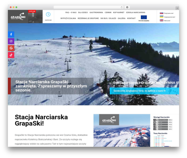
Task: Go to WYPOŻYCZALNIA page
Action: coord(68,18)
